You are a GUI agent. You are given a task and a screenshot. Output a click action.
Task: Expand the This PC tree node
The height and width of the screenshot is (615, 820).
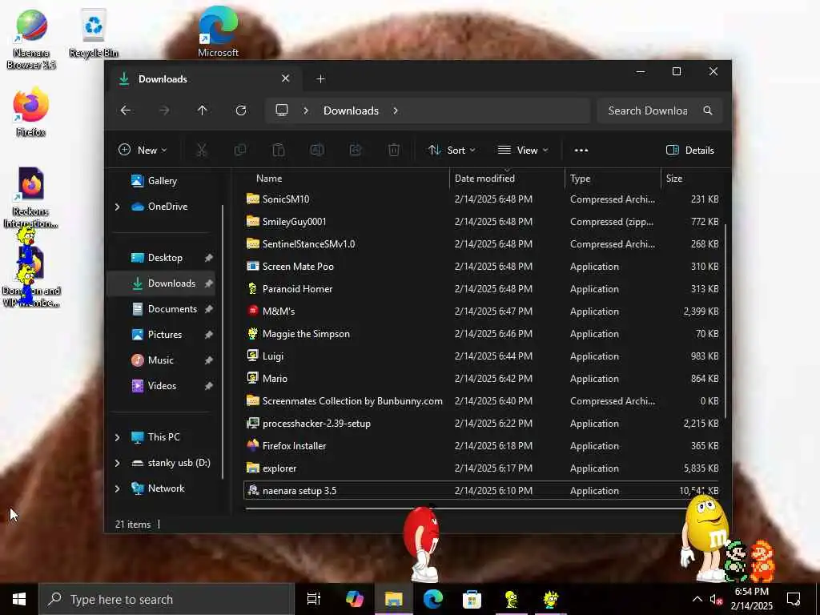(117, 437)
